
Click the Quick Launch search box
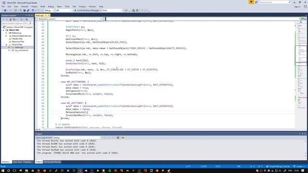(275, 2)
